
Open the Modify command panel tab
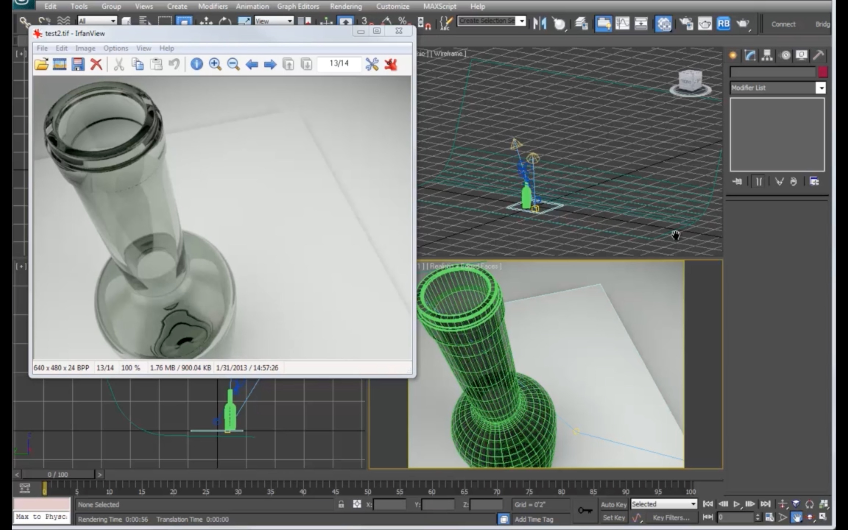point(750,55)
